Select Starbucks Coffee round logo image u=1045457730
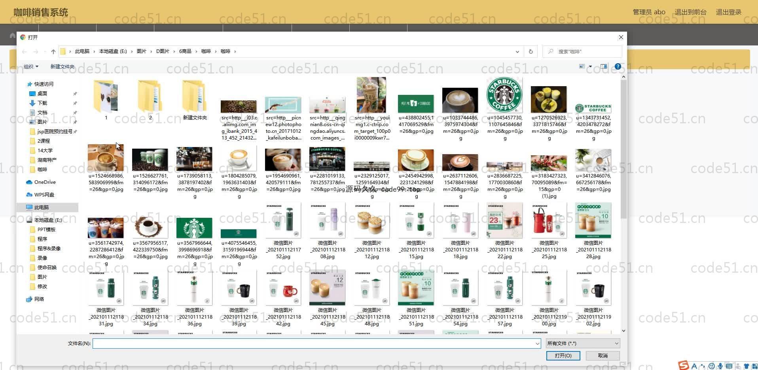The width and height of the screenshot is (758, 370). [504, 95]
